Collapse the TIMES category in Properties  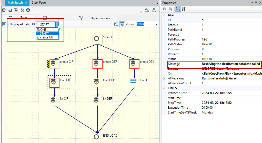click(x=164, y=88)
